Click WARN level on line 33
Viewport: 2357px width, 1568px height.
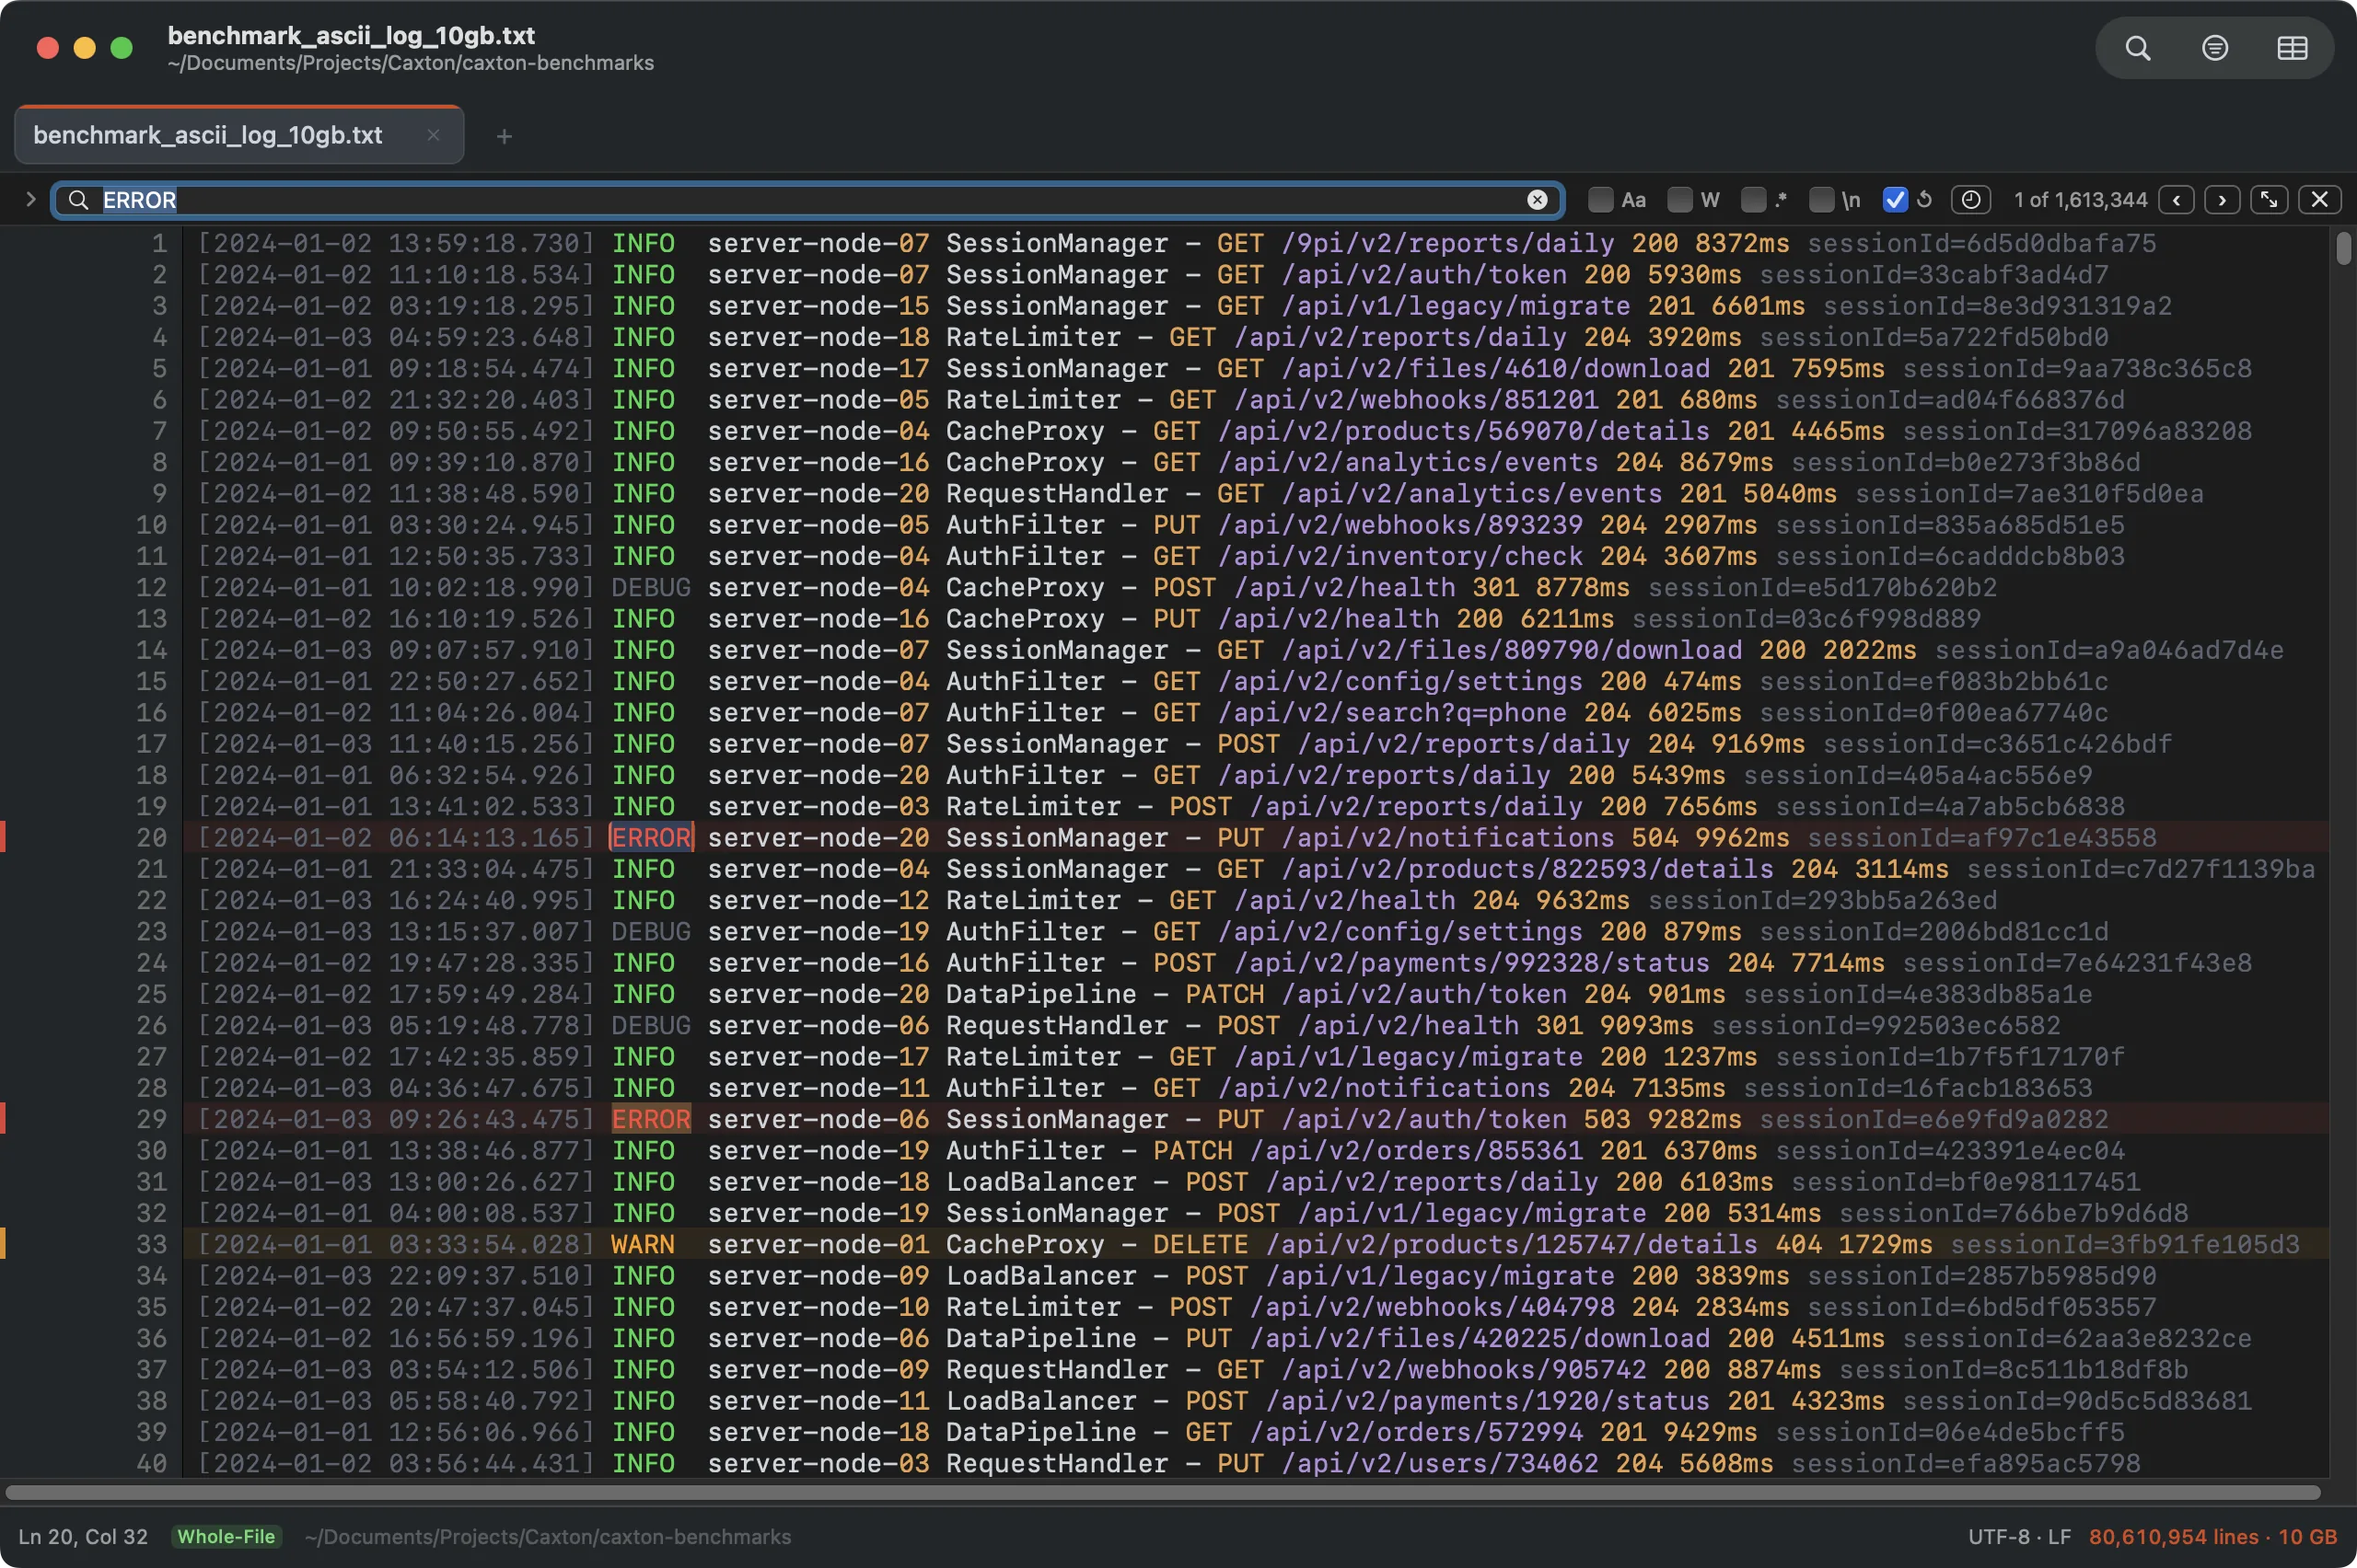643,1244
